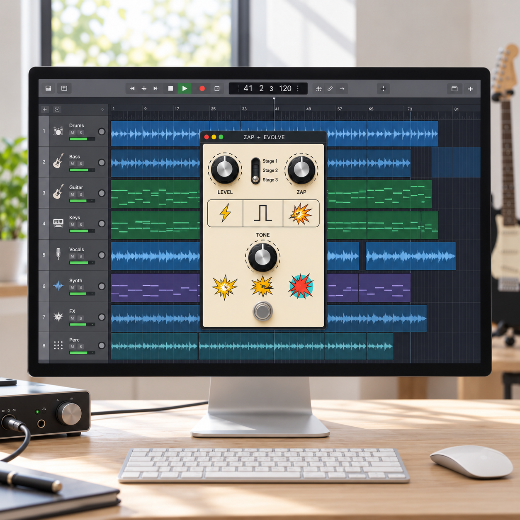Image resolution: width=520 pixels, height=520 pixels.
Task: Click the diamond icon above track headers
Action: click(102, 109)
